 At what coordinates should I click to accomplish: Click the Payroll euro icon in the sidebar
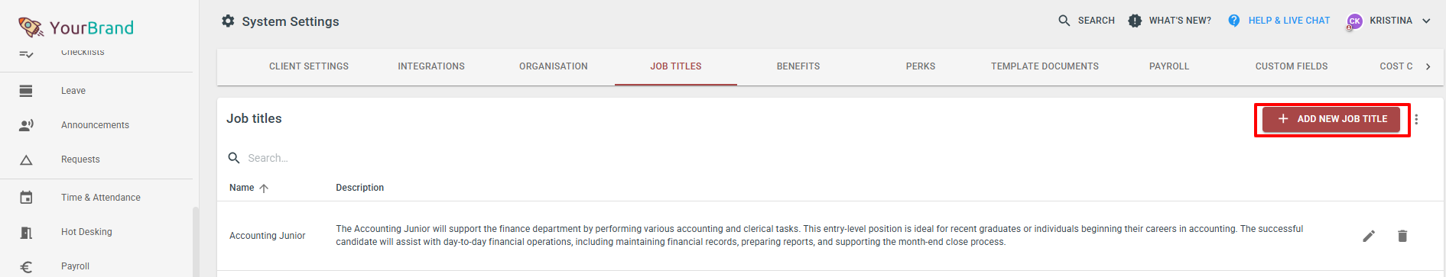tap(26, 266)
